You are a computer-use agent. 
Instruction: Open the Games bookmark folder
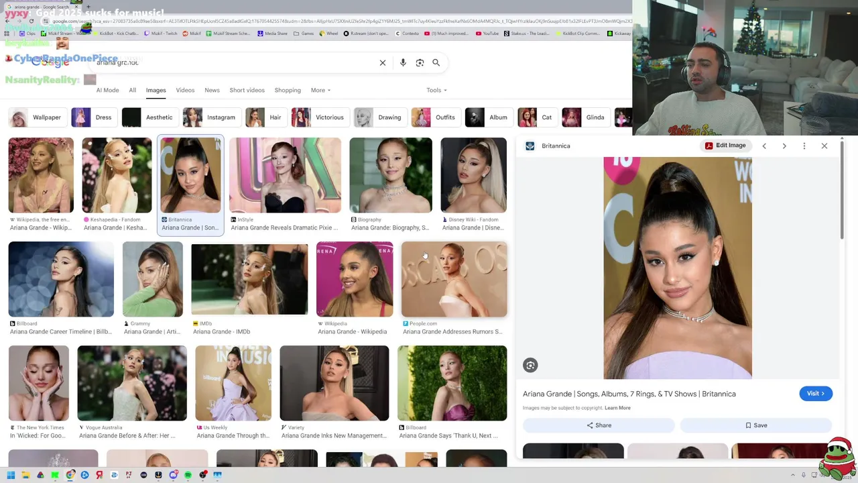[304, 33]
